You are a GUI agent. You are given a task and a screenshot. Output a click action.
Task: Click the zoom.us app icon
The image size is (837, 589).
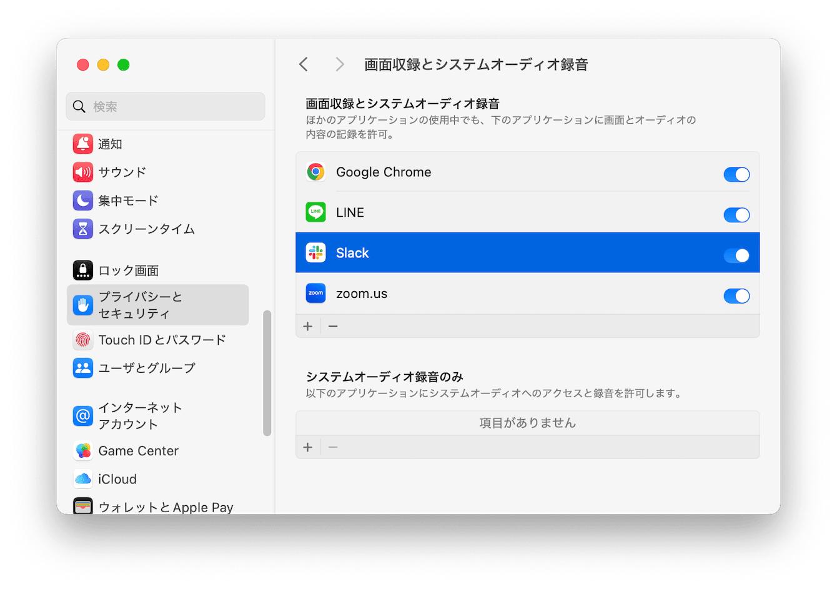click(x=316, y=293)
